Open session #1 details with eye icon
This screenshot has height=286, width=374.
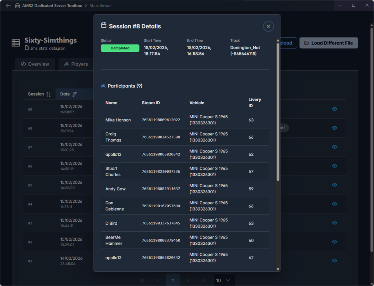(x=334, y=260)
